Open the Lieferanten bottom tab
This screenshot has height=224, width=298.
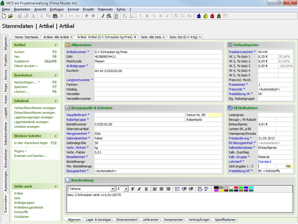150,220
